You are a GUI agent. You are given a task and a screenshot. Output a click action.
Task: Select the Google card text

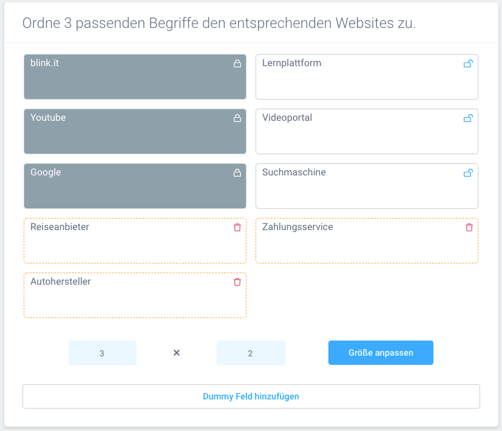(x=46, y=172)
